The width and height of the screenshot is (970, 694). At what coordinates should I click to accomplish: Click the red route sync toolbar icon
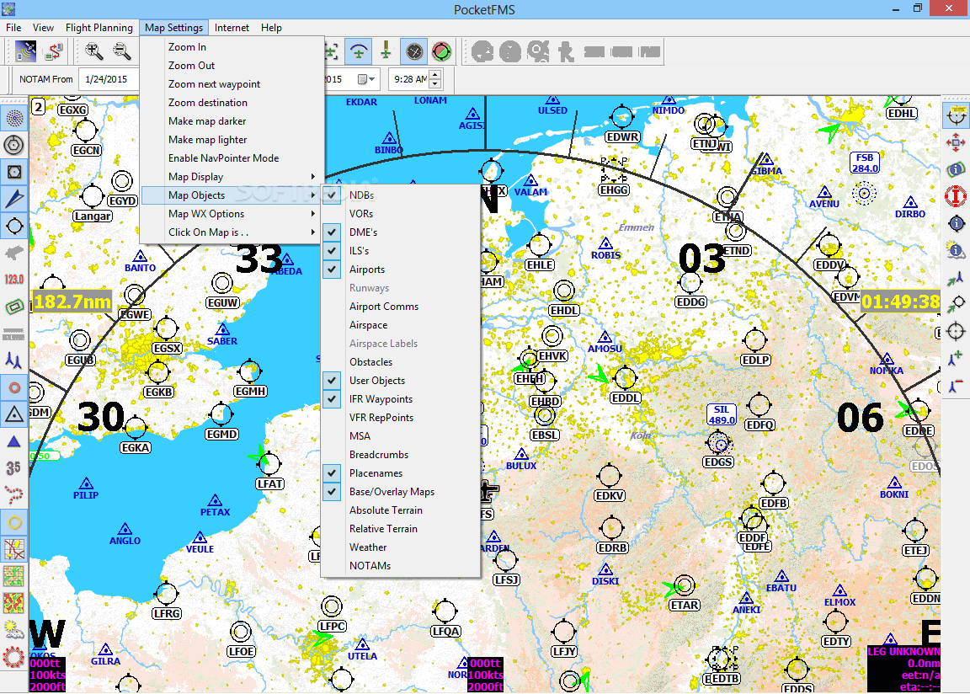(54, 51)
